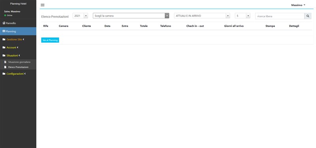316x148 pixels.
Task: Click the Rife column header
Action: tap(46, 26)
